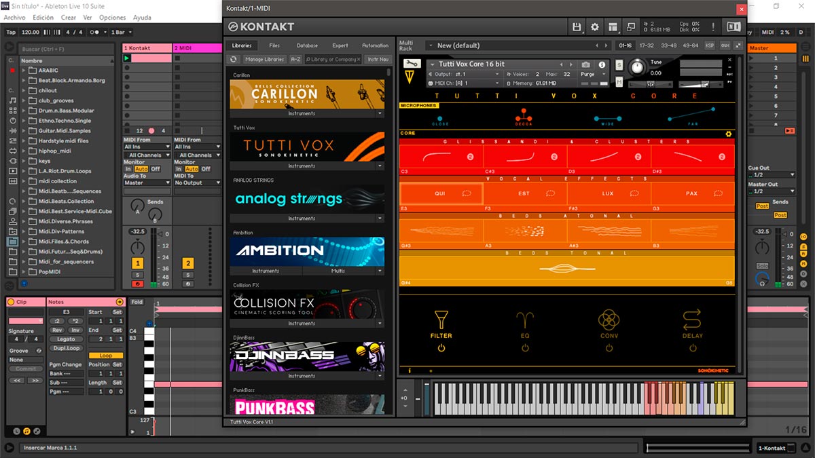This screenshot has width=815, height=458.
Task: Click the Dupl.Loop button
Action: point(66,348)
